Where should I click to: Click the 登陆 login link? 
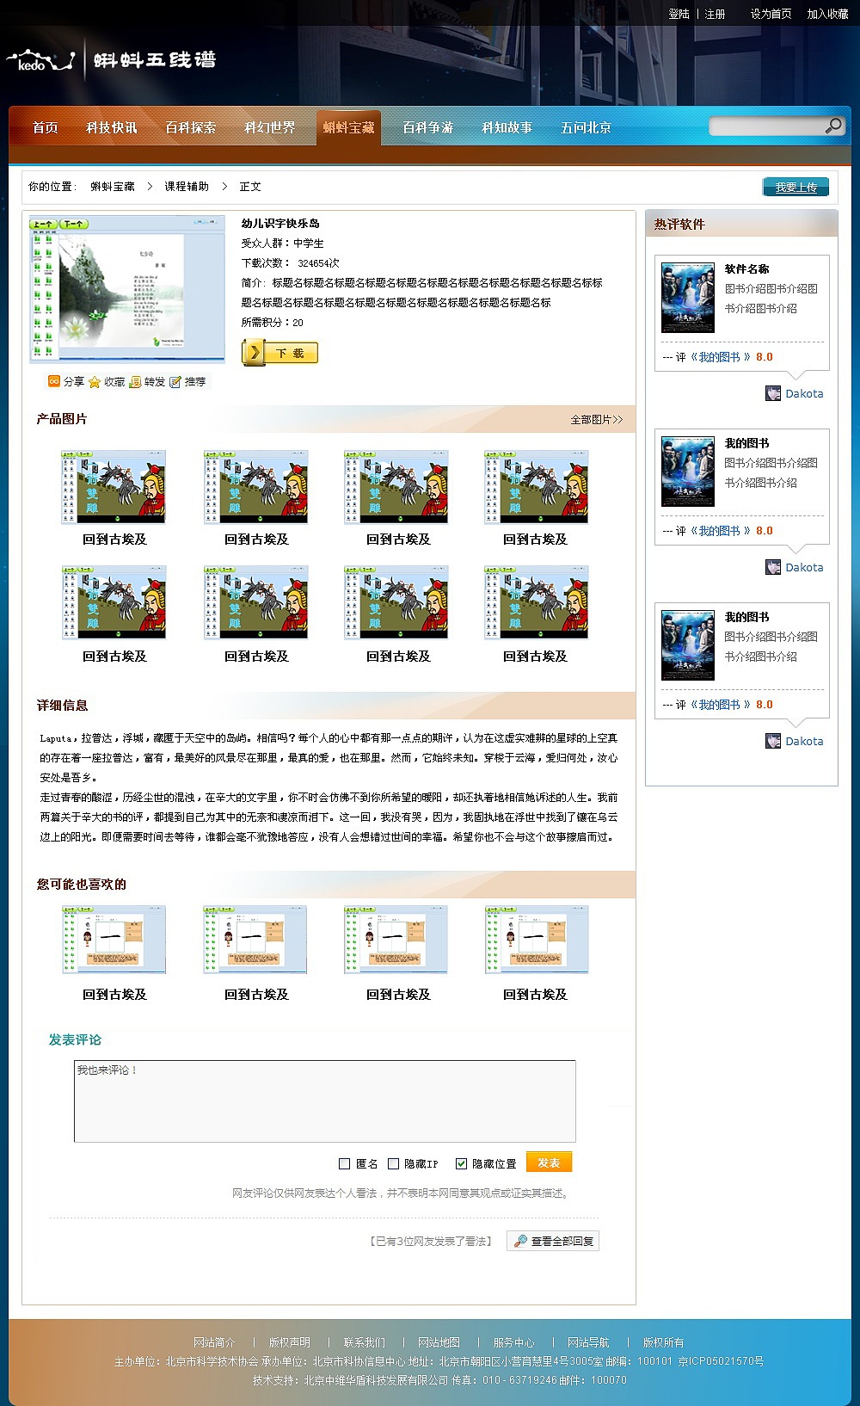[x=679, y=14]
